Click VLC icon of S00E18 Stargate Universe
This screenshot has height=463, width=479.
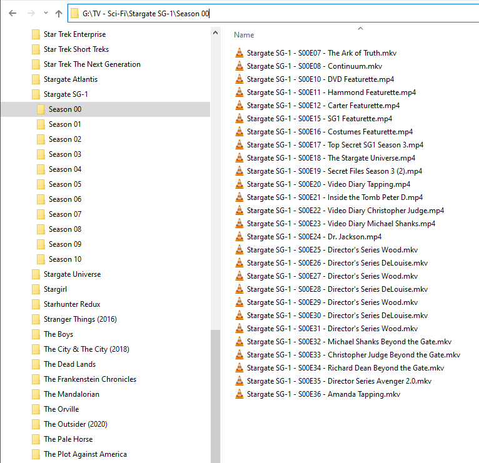pyautogui.click(x=239, y=158)
